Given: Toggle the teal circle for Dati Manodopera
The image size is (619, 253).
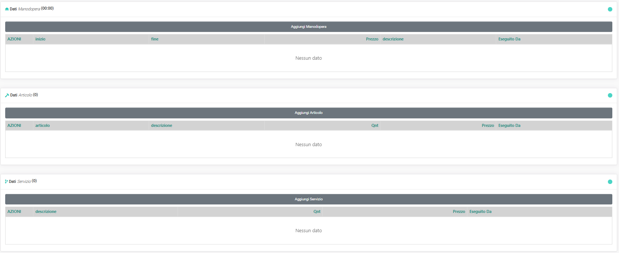Looking at the screenshot, I should 610,9.
